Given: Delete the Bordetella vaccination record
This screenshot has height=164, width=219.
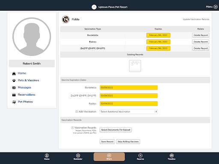Looking at the screenshot, I should pos(201,35).
